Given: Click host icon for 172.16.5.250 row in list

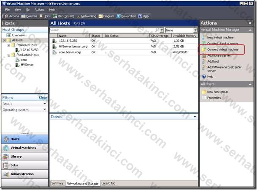Looking at the screenshot, I should click(54, 41).
